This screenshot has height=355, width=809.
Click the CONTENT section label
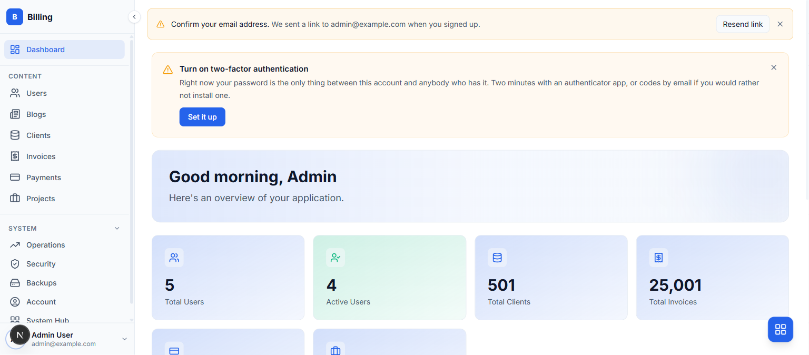(x=25, y=76)
